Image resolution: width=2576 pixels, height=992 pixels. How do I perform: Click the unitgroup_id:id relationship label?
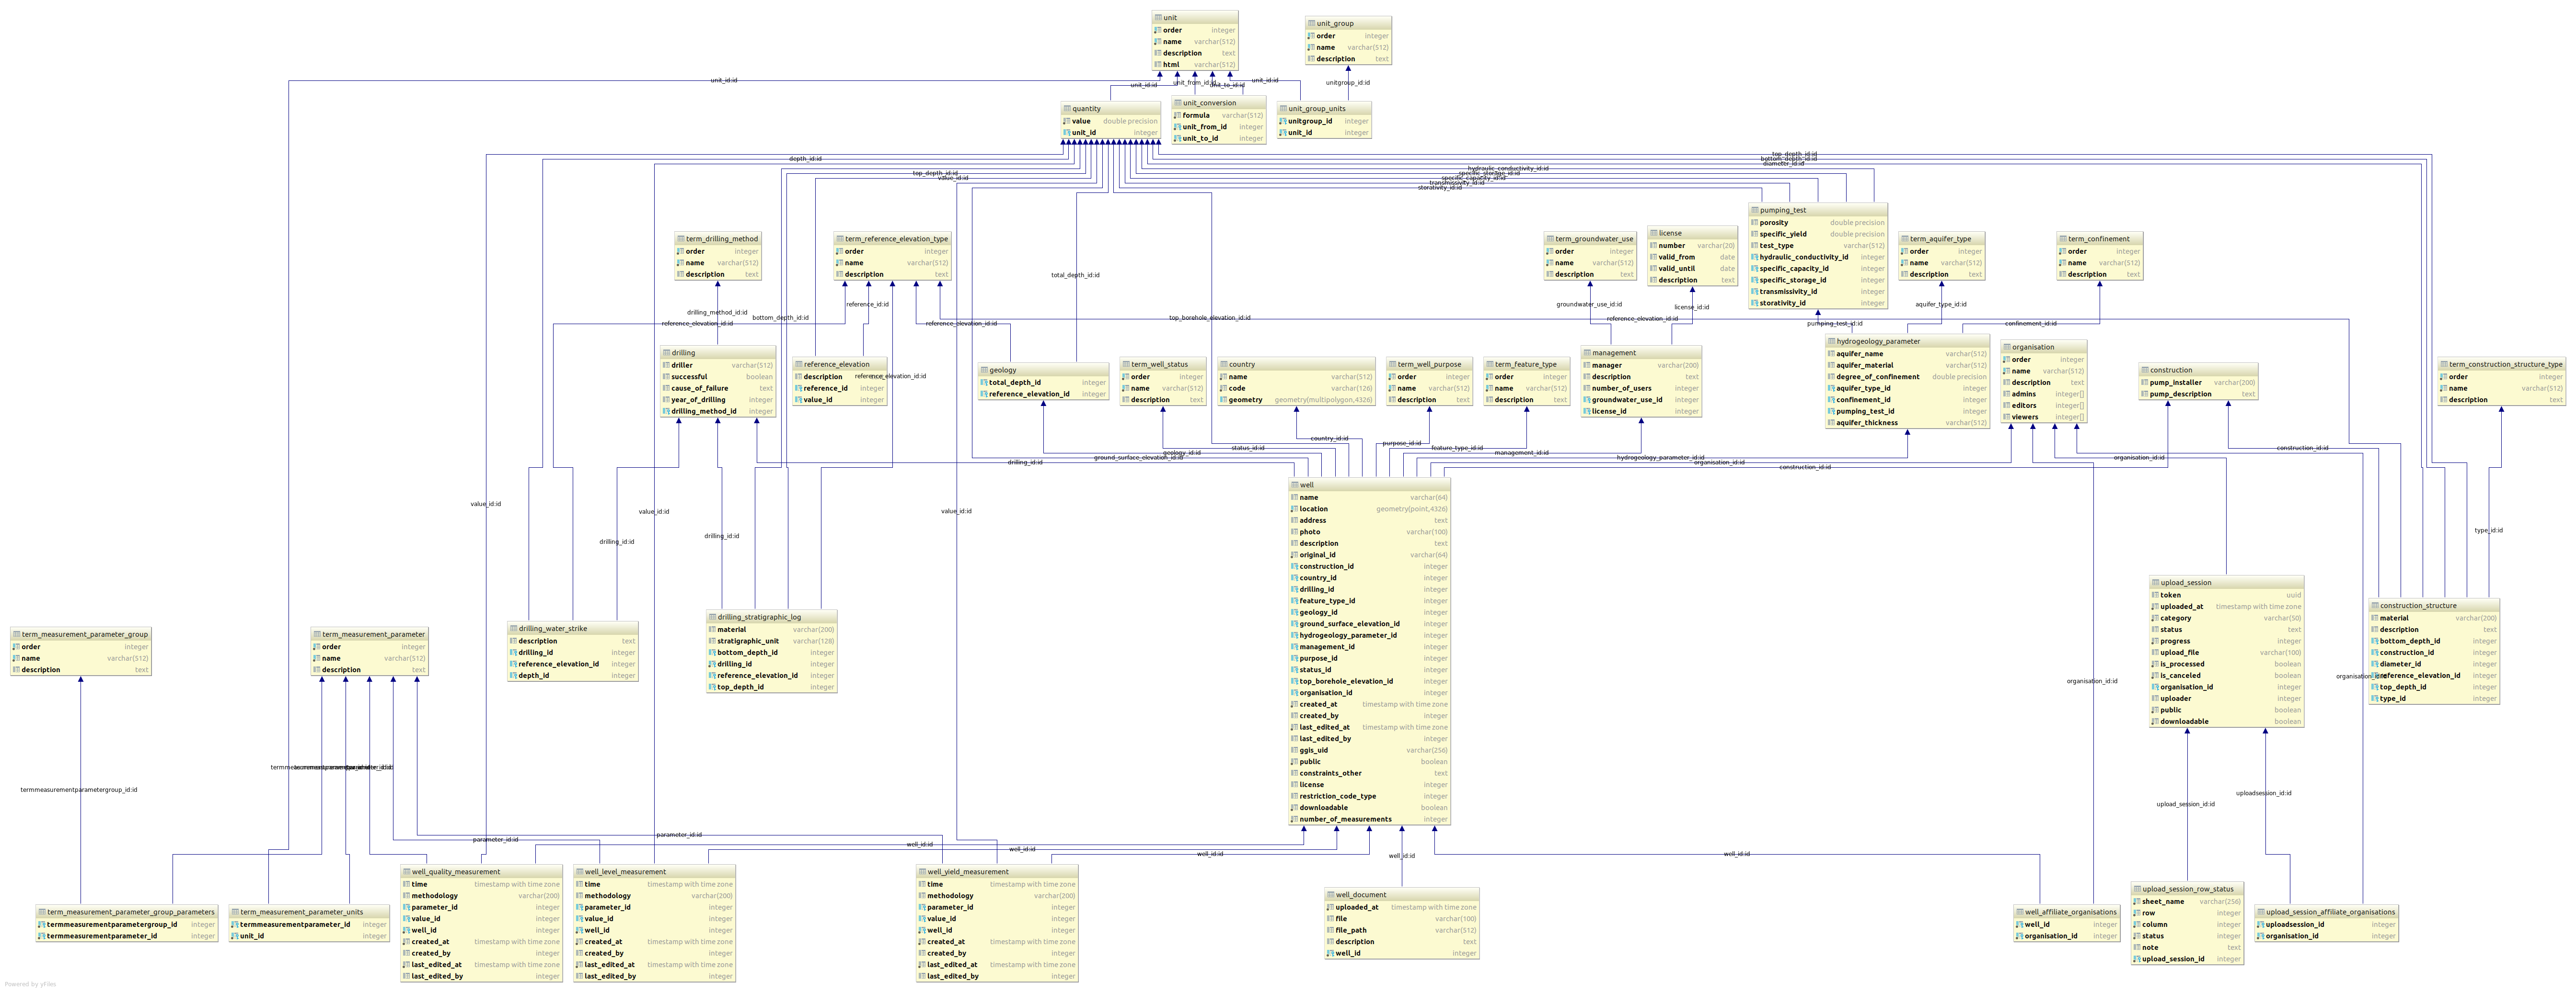pos(1347,83)
